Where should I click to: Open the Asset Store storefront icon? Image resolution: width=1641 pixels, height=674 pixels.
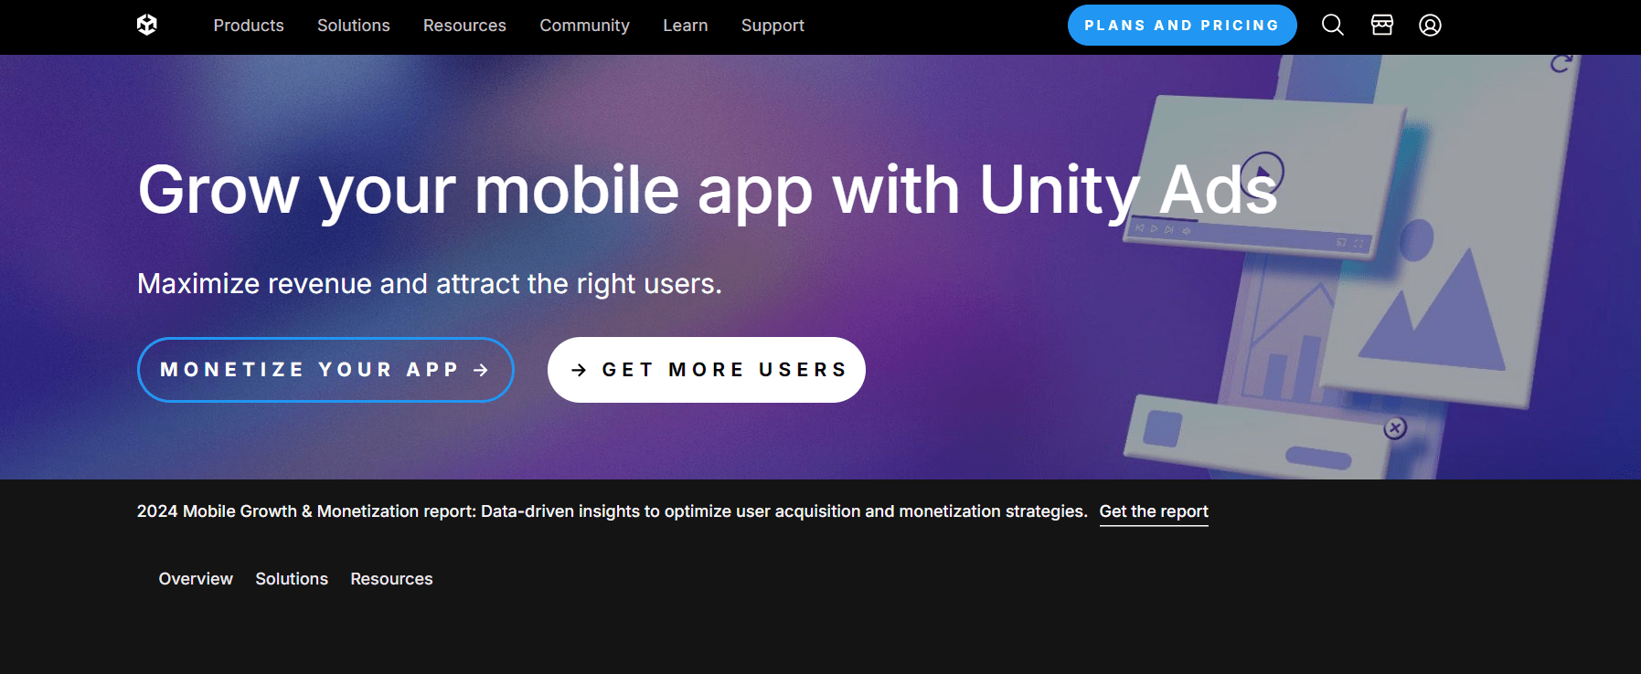[x=1382, y=25]
